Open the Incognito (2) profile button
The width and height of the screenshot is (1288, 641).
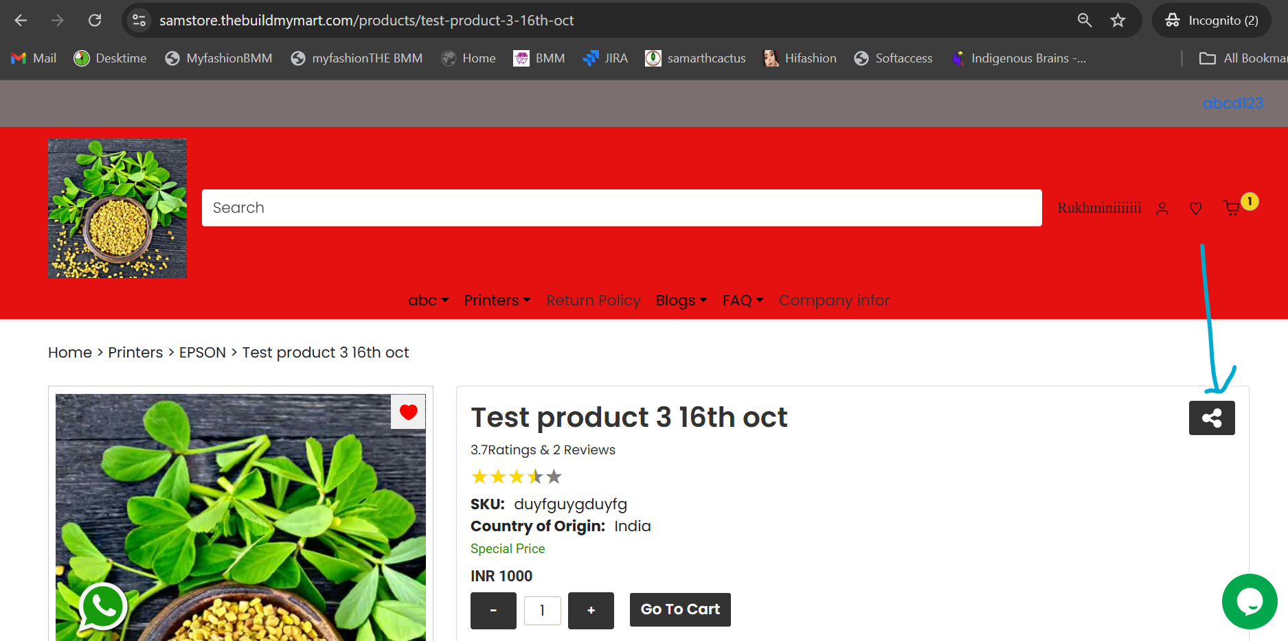(x=1212, y=21)
